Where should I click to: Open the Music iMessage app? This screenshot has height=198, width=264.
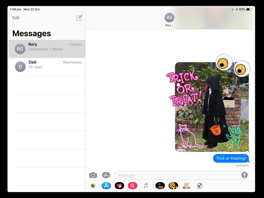tap(146, 186)
